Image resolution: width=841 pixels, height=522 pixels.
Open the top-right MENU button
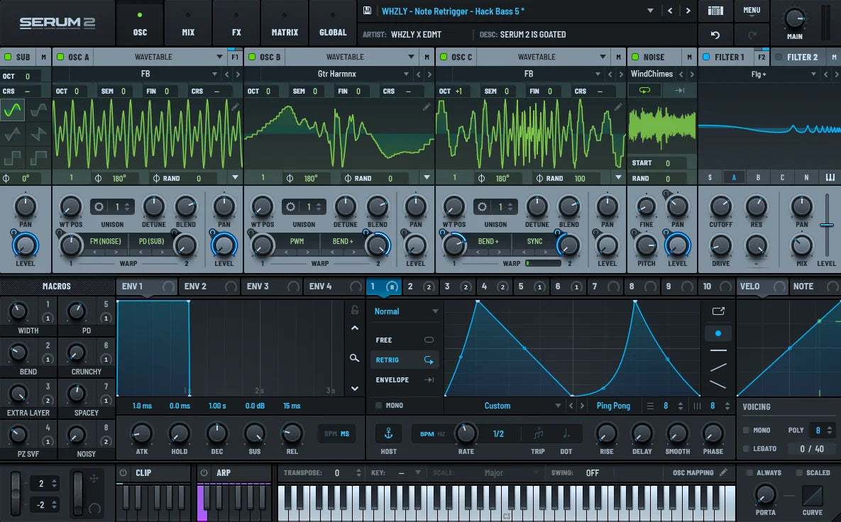point(752,11)
